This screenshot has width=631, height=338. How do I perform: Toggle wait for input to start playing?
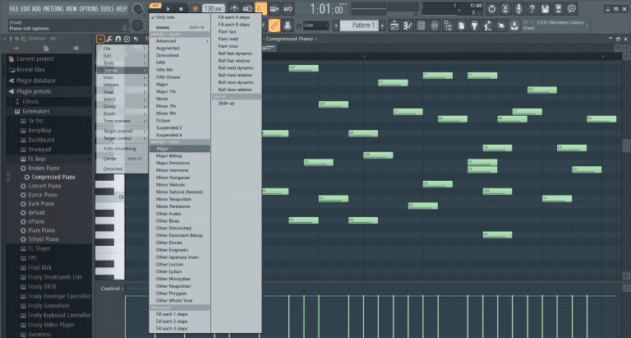click(247, 8)
